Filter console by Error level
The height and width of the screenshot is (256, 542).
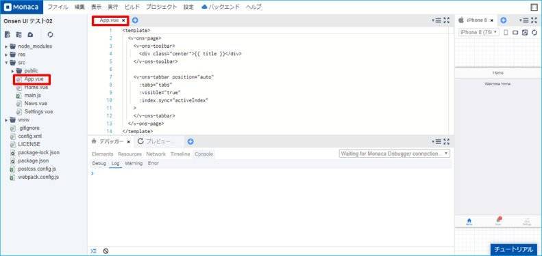coord(153,163)
